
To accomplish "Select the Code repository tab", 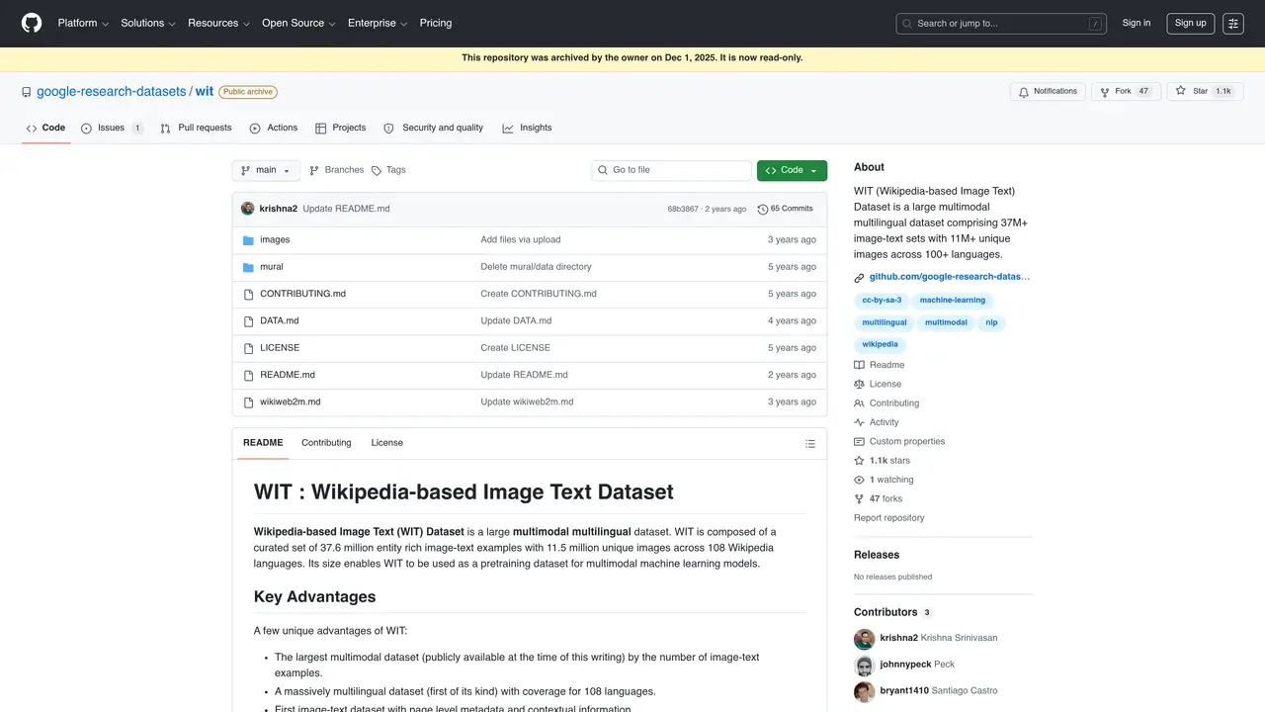I will click(45, 128).
